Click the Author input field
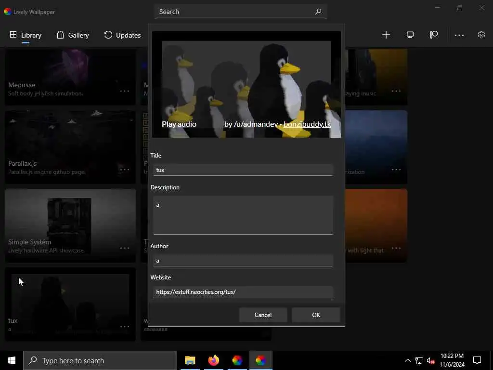 pos(243,261)
